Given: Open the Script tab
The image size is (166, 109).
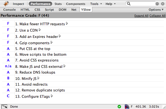Looking at the screenshot, I should 49,10.
